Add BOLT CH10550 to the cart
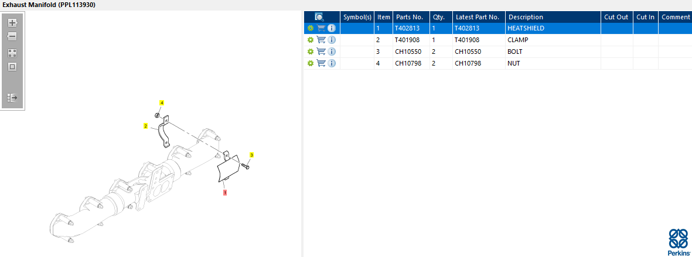 pos(321,52)
